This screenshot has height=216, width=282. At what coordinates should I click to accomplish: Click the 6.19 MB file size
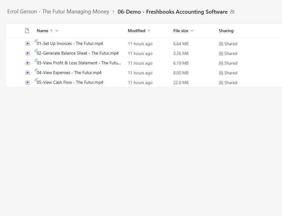tap(181, 63)
